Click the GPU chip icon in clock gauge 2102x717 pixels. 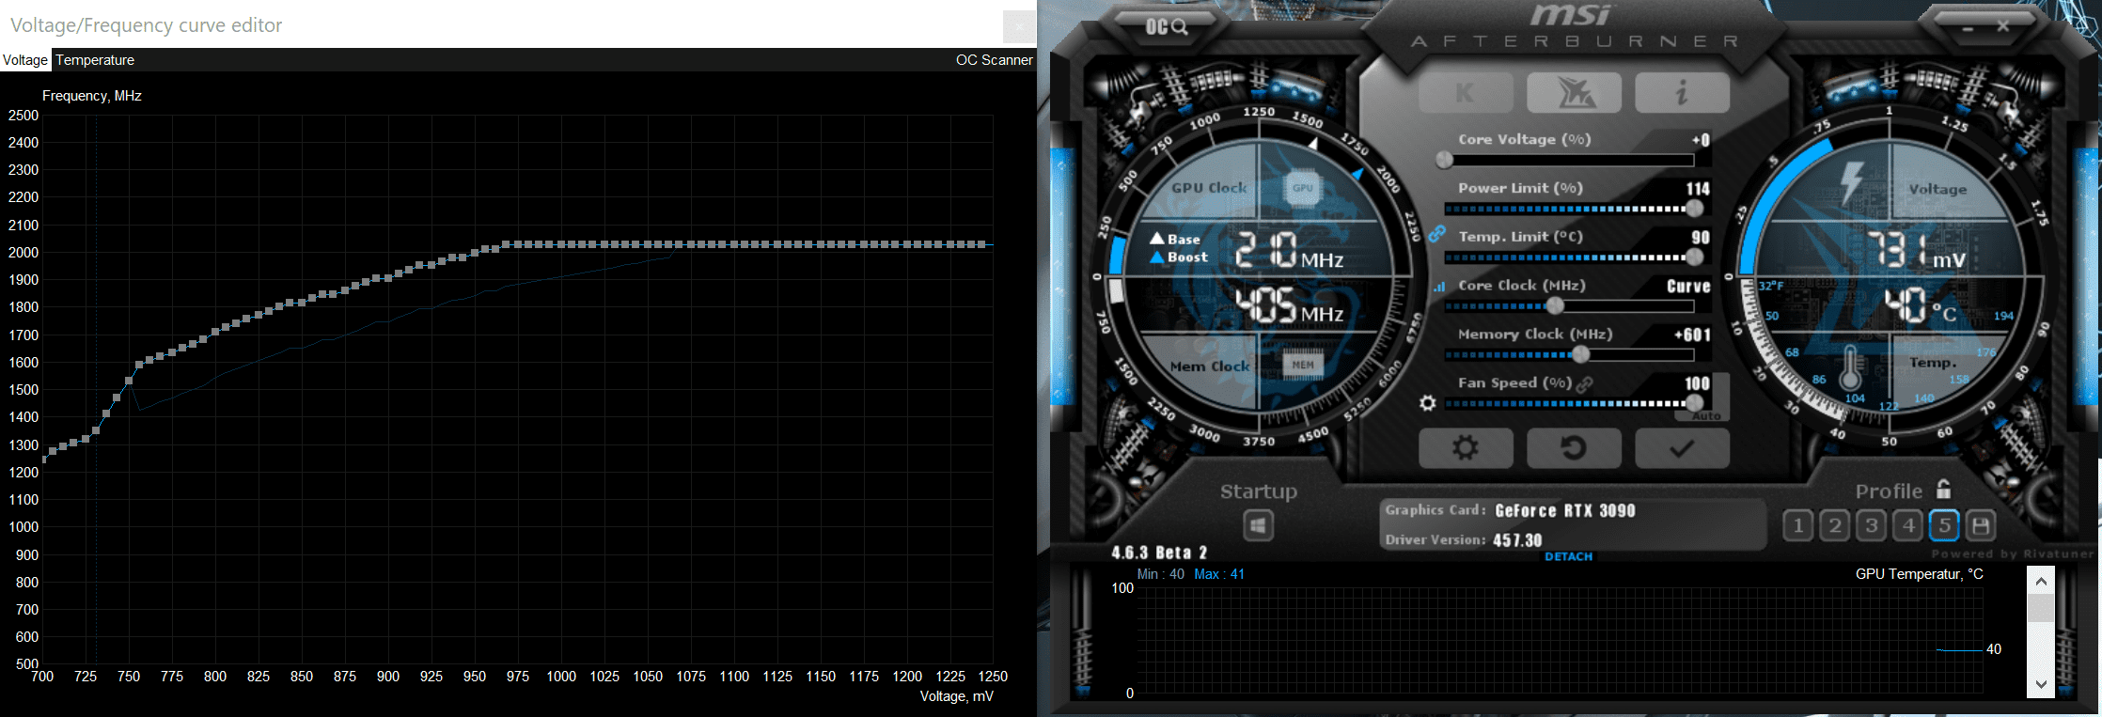coord(1303,187)
